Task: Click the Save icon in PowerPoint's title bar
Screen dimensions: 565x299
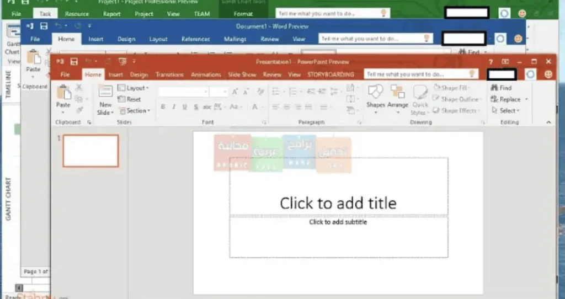Action: [x=74, y=62]
